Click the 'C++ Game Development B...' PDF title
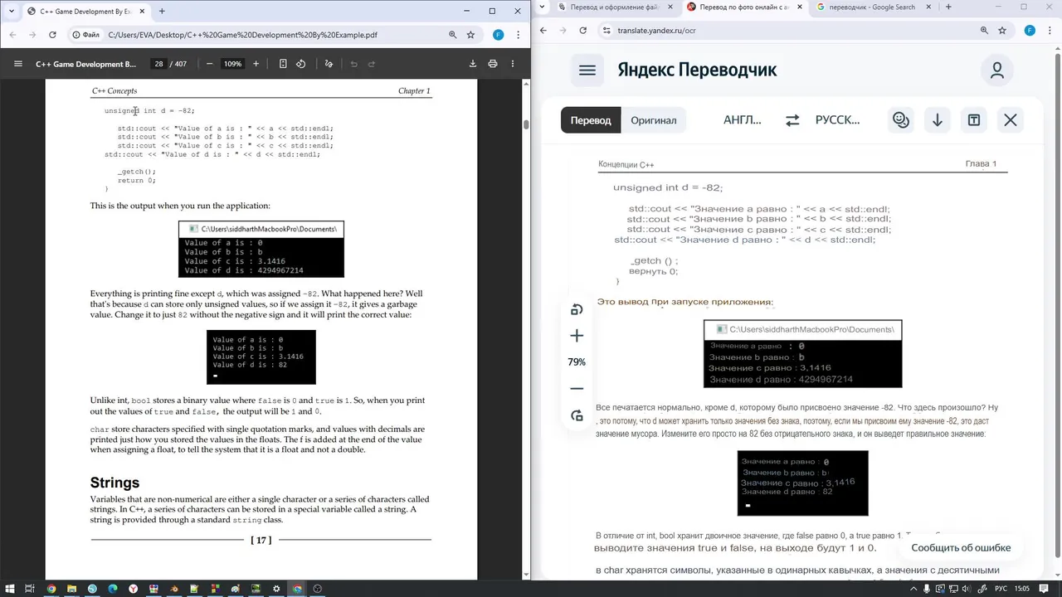The width and height of the screenshot is (1062, 597). pos(86,64)
